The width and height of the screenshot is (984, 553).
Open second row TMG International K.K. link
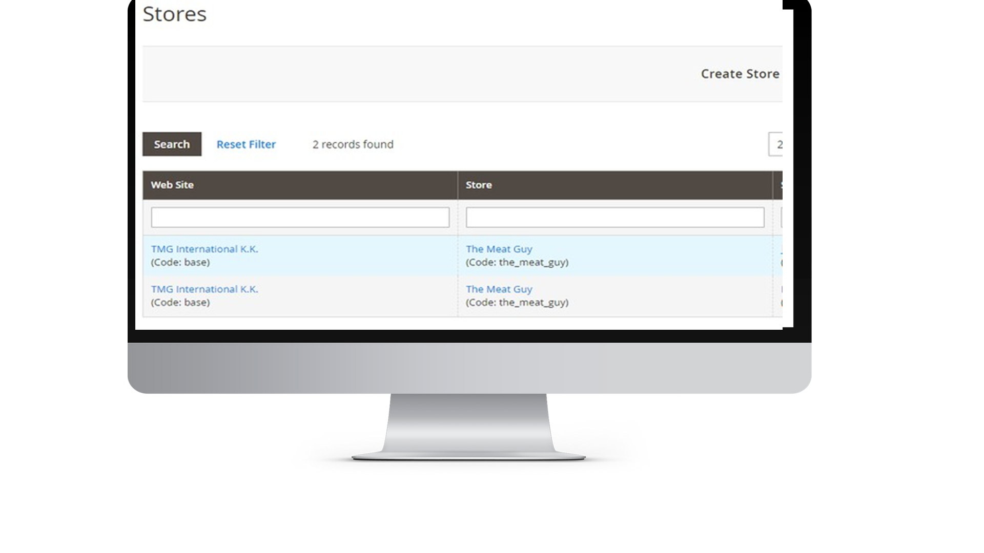tap(204, 289)
